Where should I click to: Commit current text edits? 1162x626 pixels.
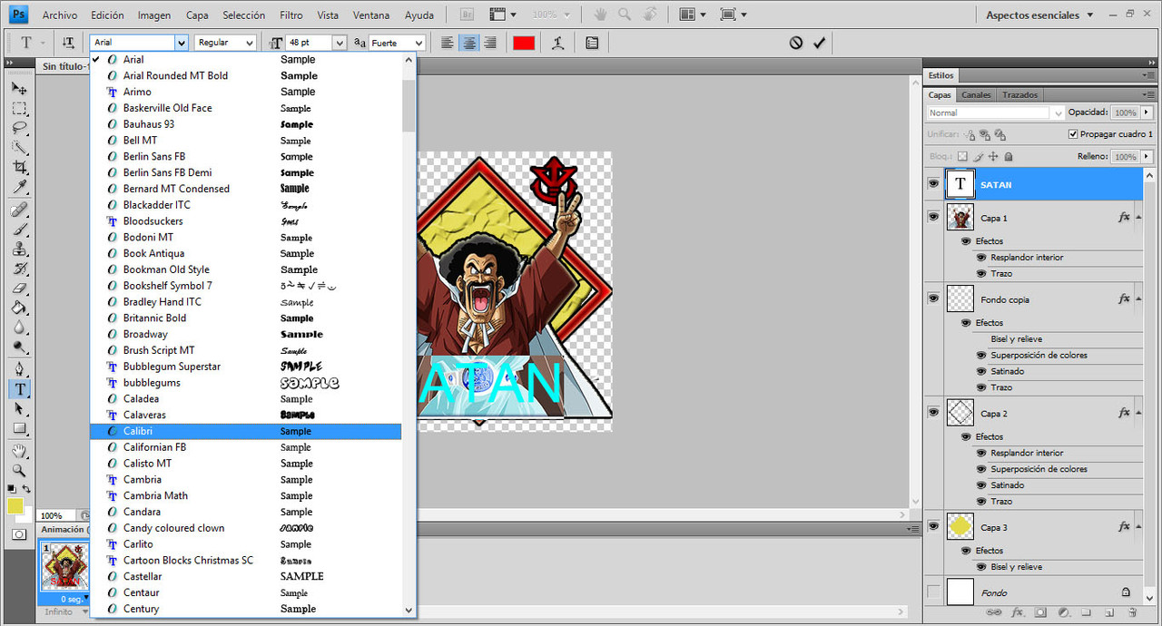pos(819,43)
